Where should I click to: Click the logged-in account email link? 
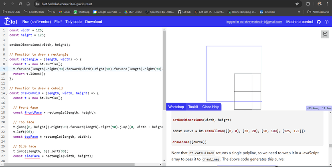pos(254,22)
